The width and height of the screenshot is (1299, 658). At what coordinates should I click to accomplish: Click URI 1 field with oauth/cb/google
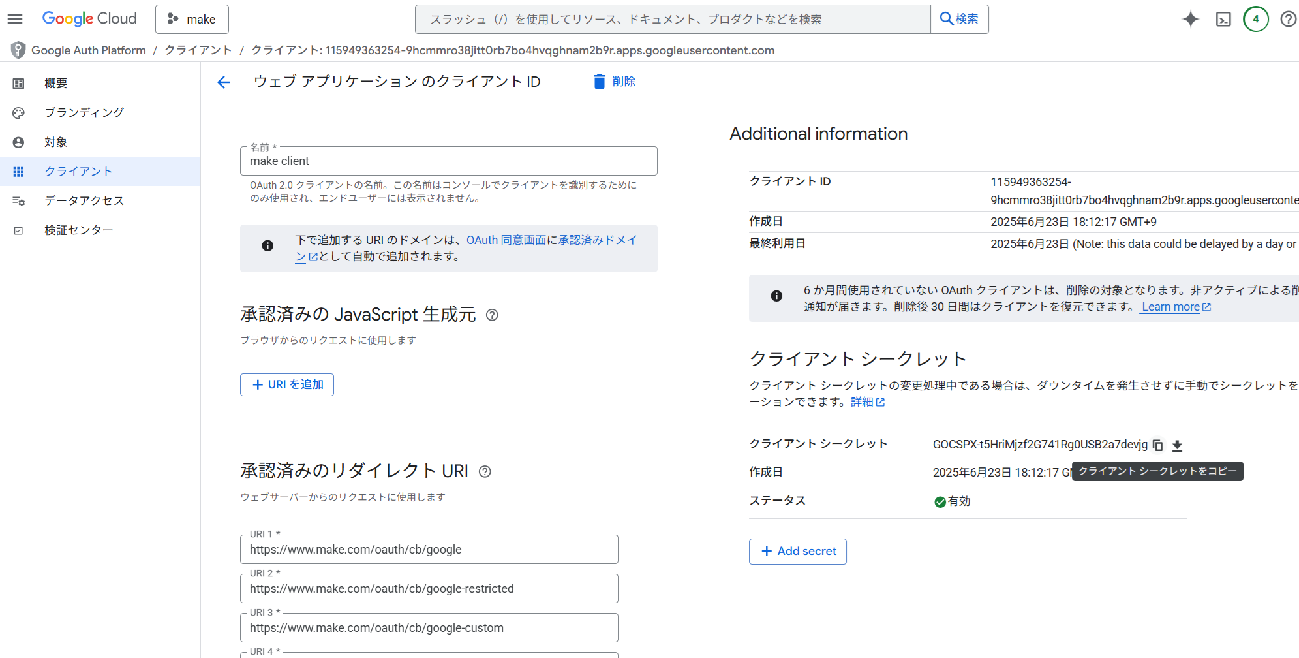point(429,549)
